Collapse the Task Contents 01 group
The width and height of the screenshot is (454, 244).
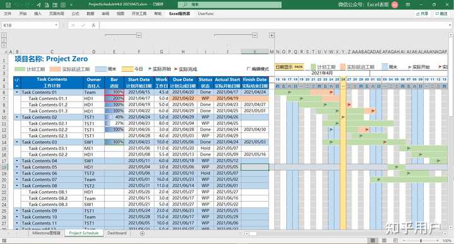[17, 92]
